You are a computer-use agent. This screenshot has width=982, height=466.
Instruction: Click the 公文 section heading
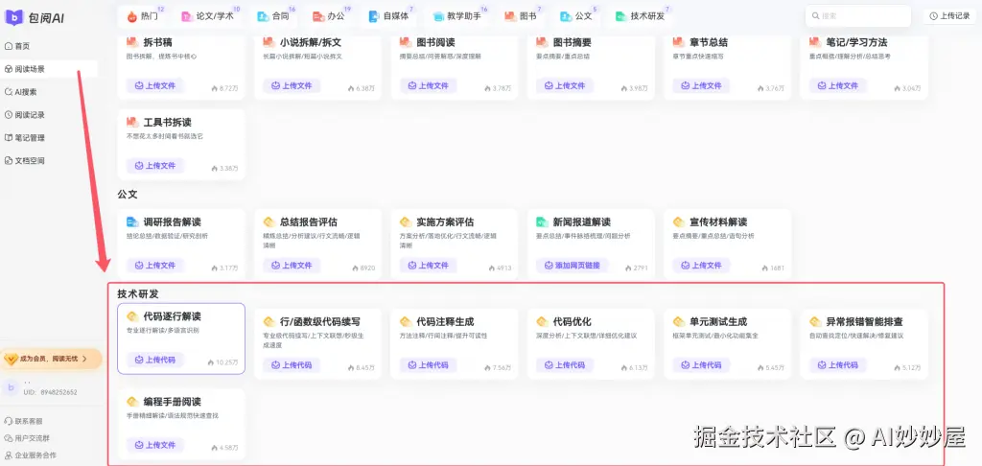tap(128, 194)
